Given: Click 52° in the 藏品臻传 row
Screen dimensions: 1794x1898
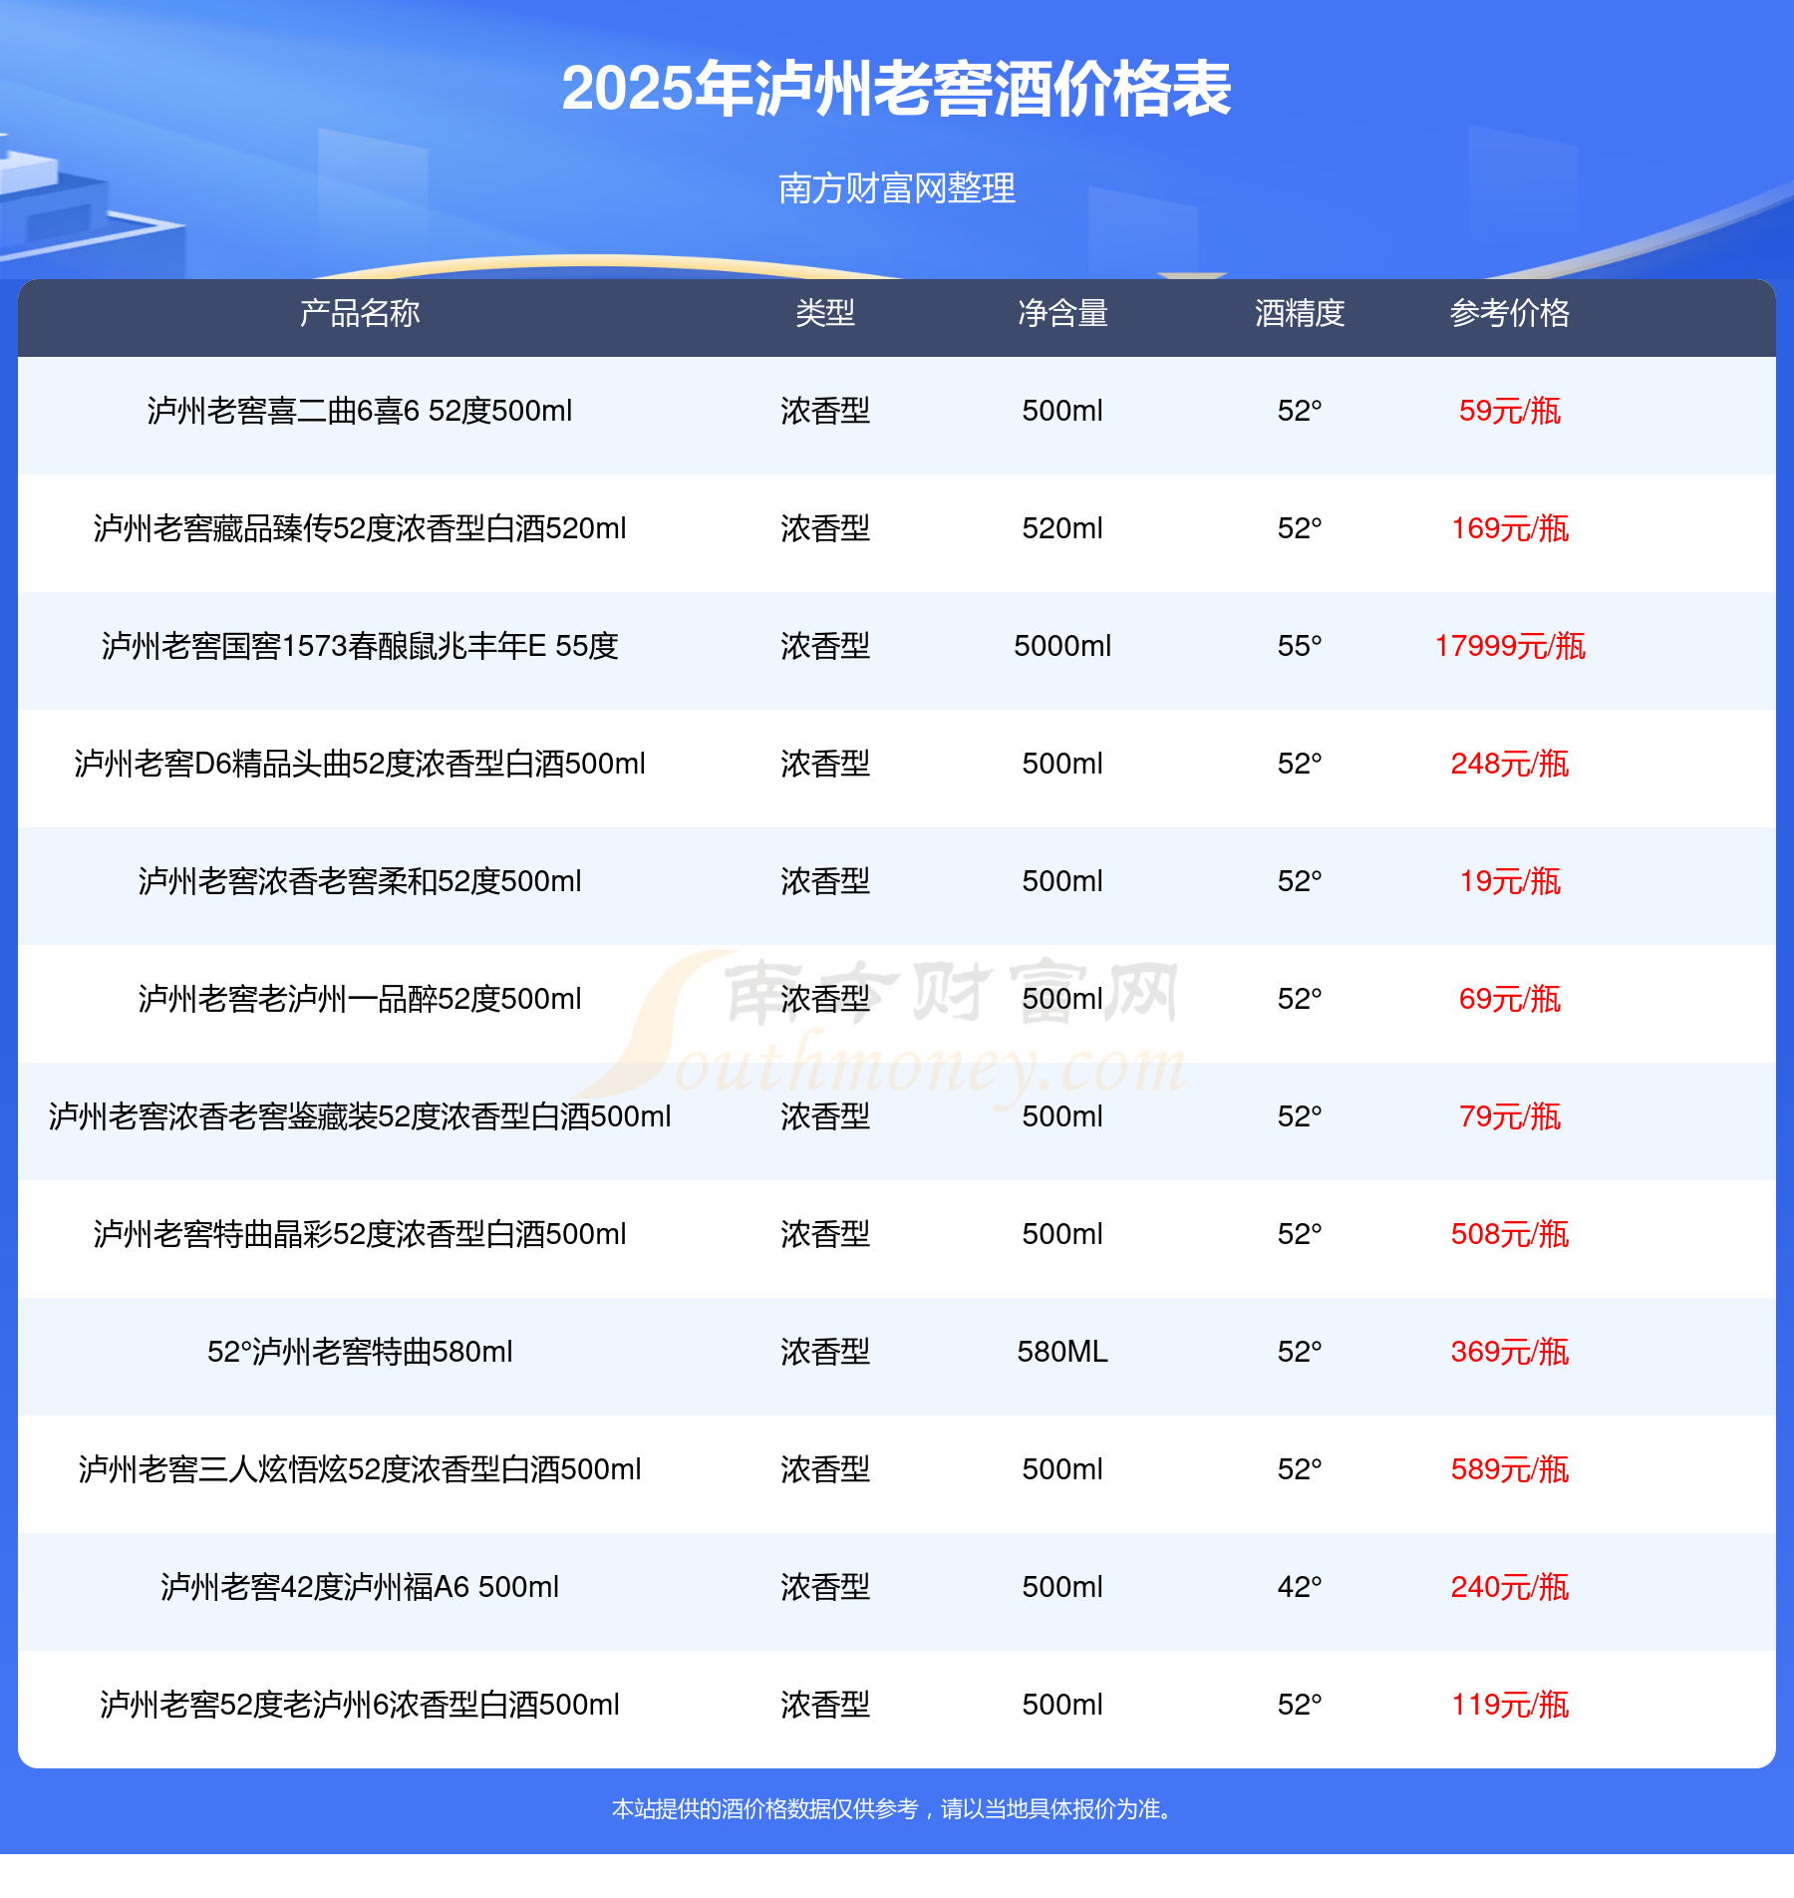Looking at the screenshot, I should (1300, 528).
